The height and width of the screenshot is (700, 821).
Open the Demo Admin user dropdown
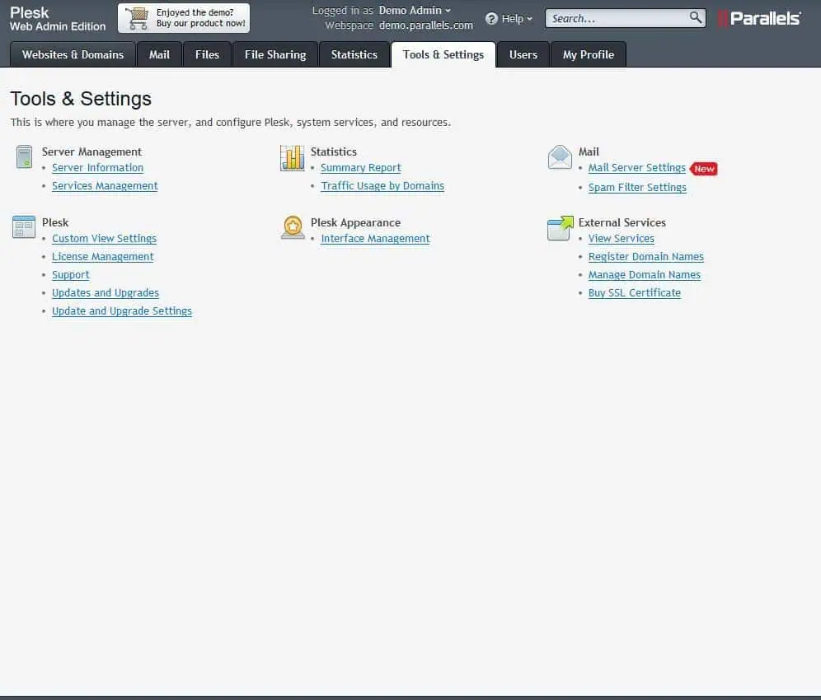click(415, 11)
